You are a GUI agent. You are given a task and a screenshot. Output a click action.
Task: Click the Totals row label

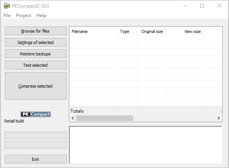coord(77,111)
